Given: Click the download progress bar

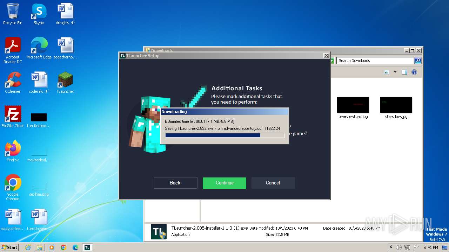Looking at the screenshot, I should (x=224, y=135).
